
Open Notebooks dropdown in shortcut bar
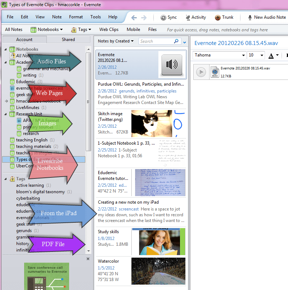[x=47, y=30]
